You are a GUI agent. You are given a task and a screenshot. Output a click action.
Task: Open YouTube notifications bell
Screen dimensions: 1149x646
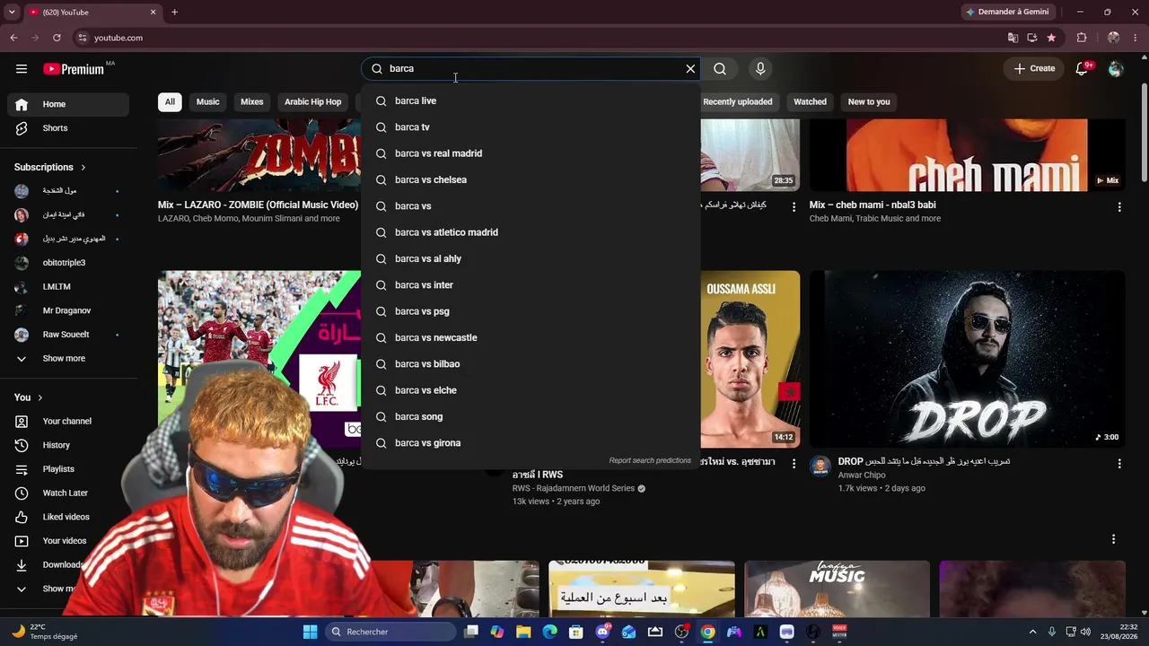(1083, 69)
